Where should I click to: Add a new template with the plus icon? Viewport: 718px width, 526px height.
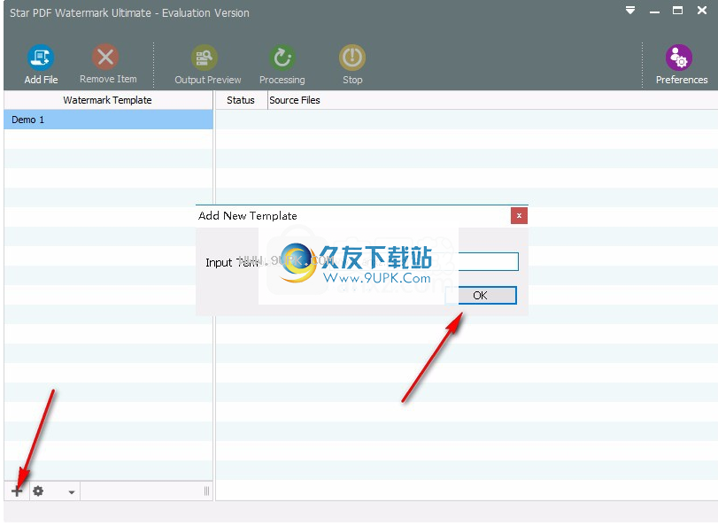click(x=17, y=491)
